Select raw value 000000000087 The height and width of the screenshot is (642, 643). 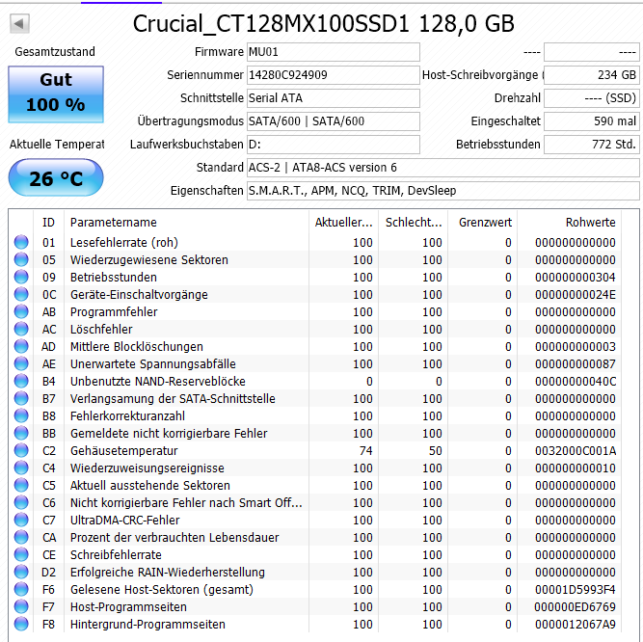point(576,363)
